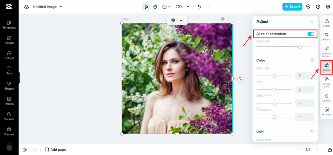
Task: Collapse the left panel handle
Action: tap(19, 78)
